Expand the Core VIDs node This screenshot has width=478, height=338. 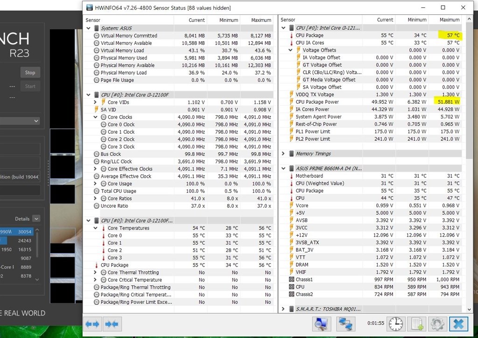(95, 102)
